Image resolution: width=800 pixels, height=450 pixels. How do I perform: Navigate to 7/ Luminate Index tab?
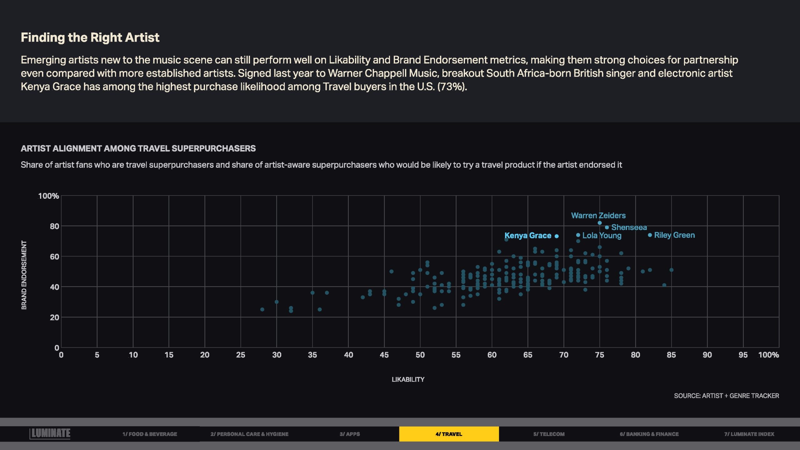pyautogui.click(x=749, y=434)
